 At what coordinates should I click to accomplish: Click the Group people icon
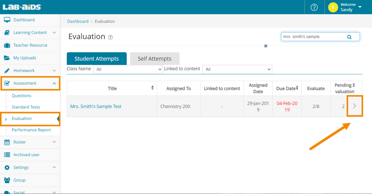pos(7,180)
